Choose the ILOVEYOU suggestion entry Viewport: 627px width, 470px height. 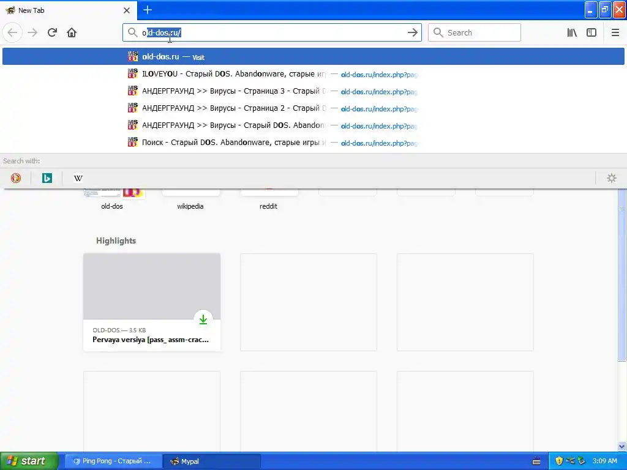click(313, 74)
